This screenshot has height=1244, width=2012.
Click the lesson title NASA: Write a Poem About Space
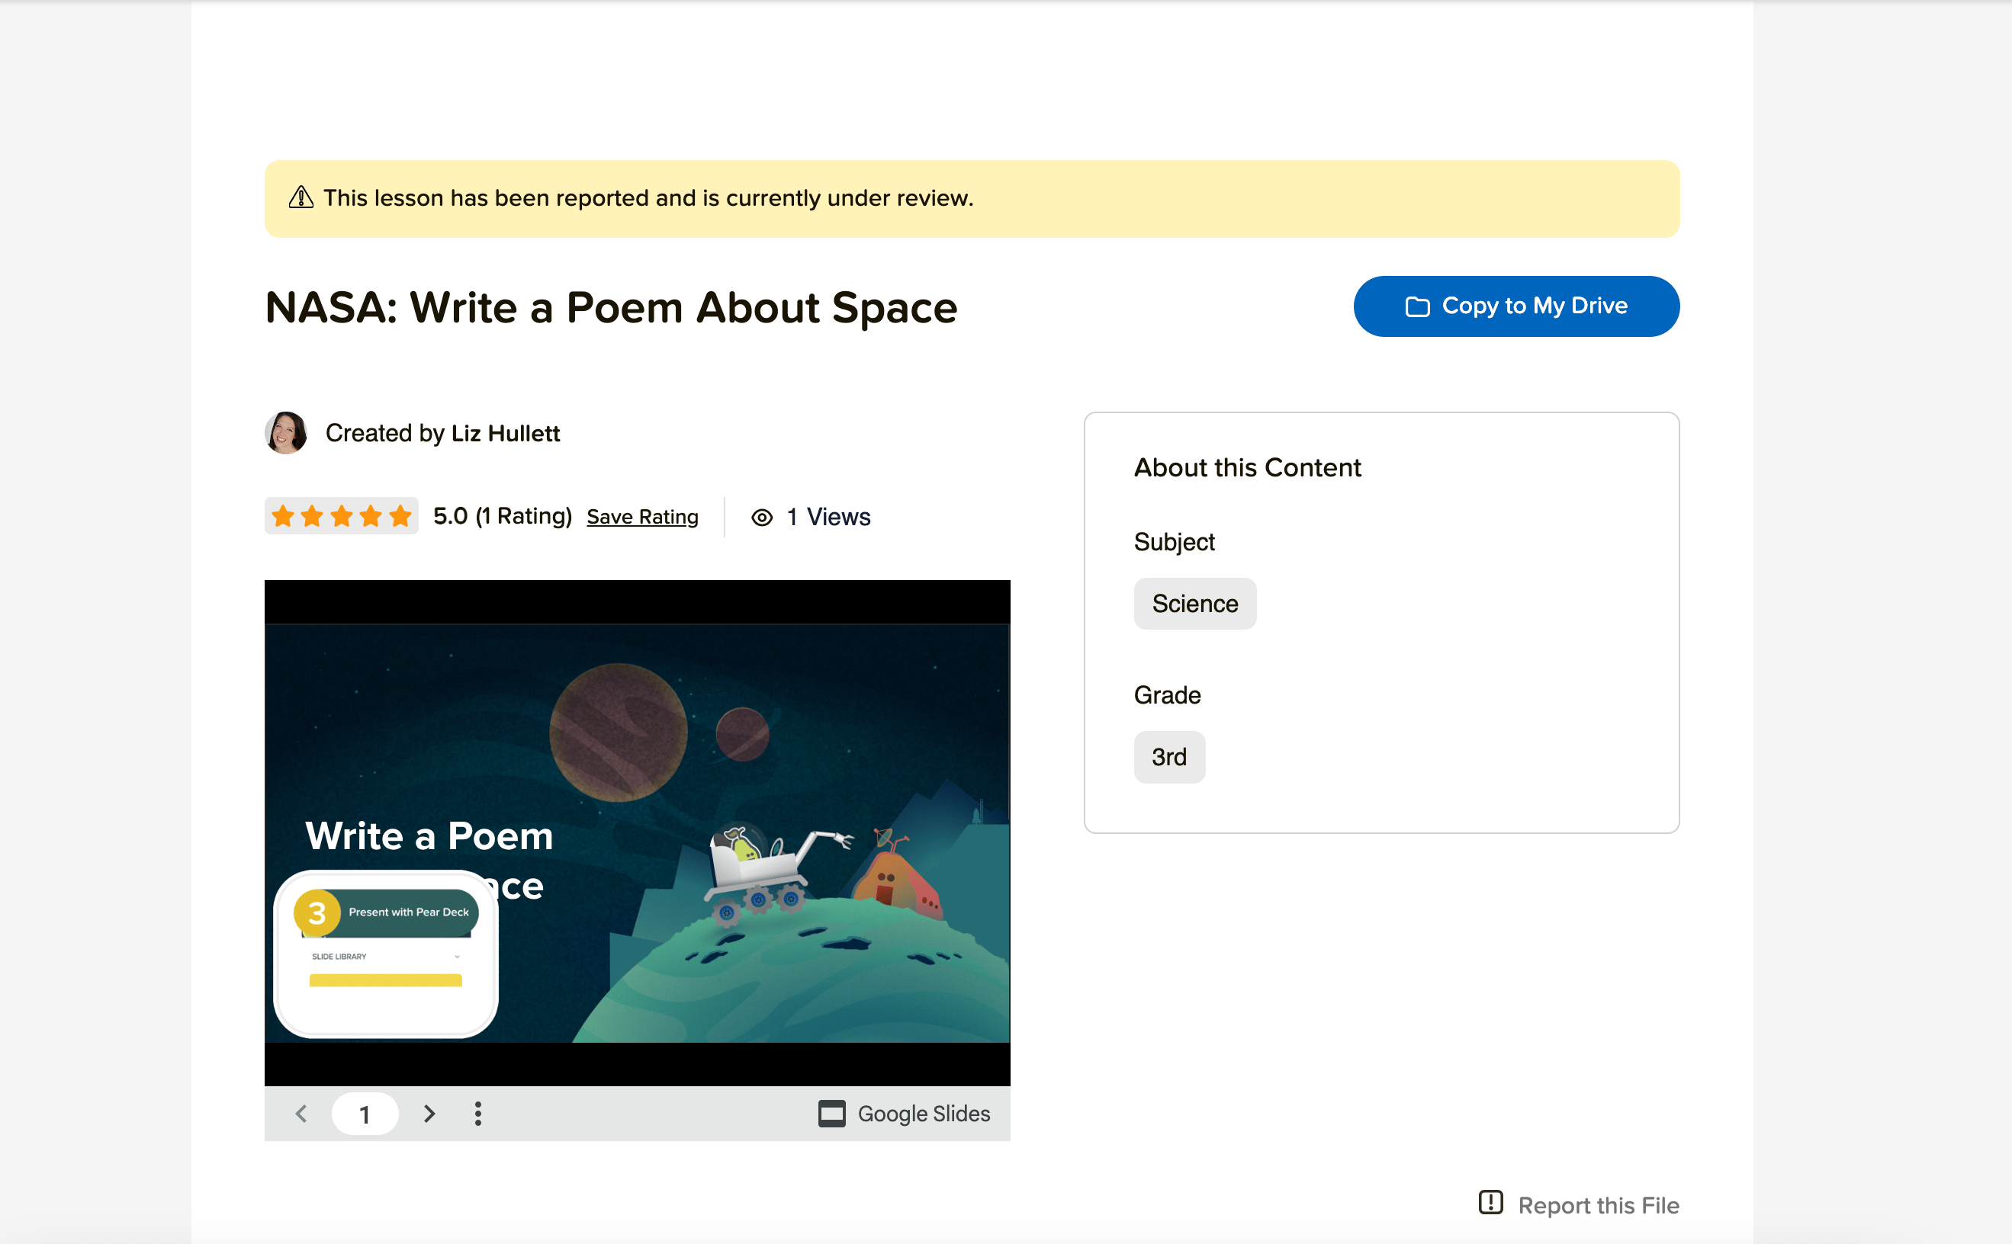pyautogui.click(x=611, y=308)
